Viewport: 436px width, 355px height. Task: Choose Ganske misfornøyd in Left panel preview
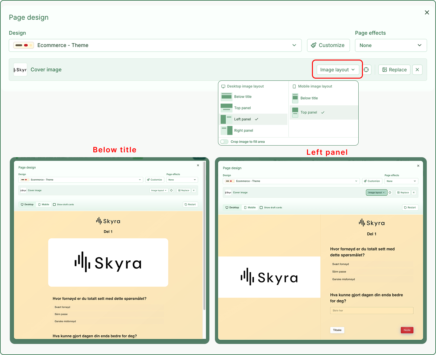372,279
